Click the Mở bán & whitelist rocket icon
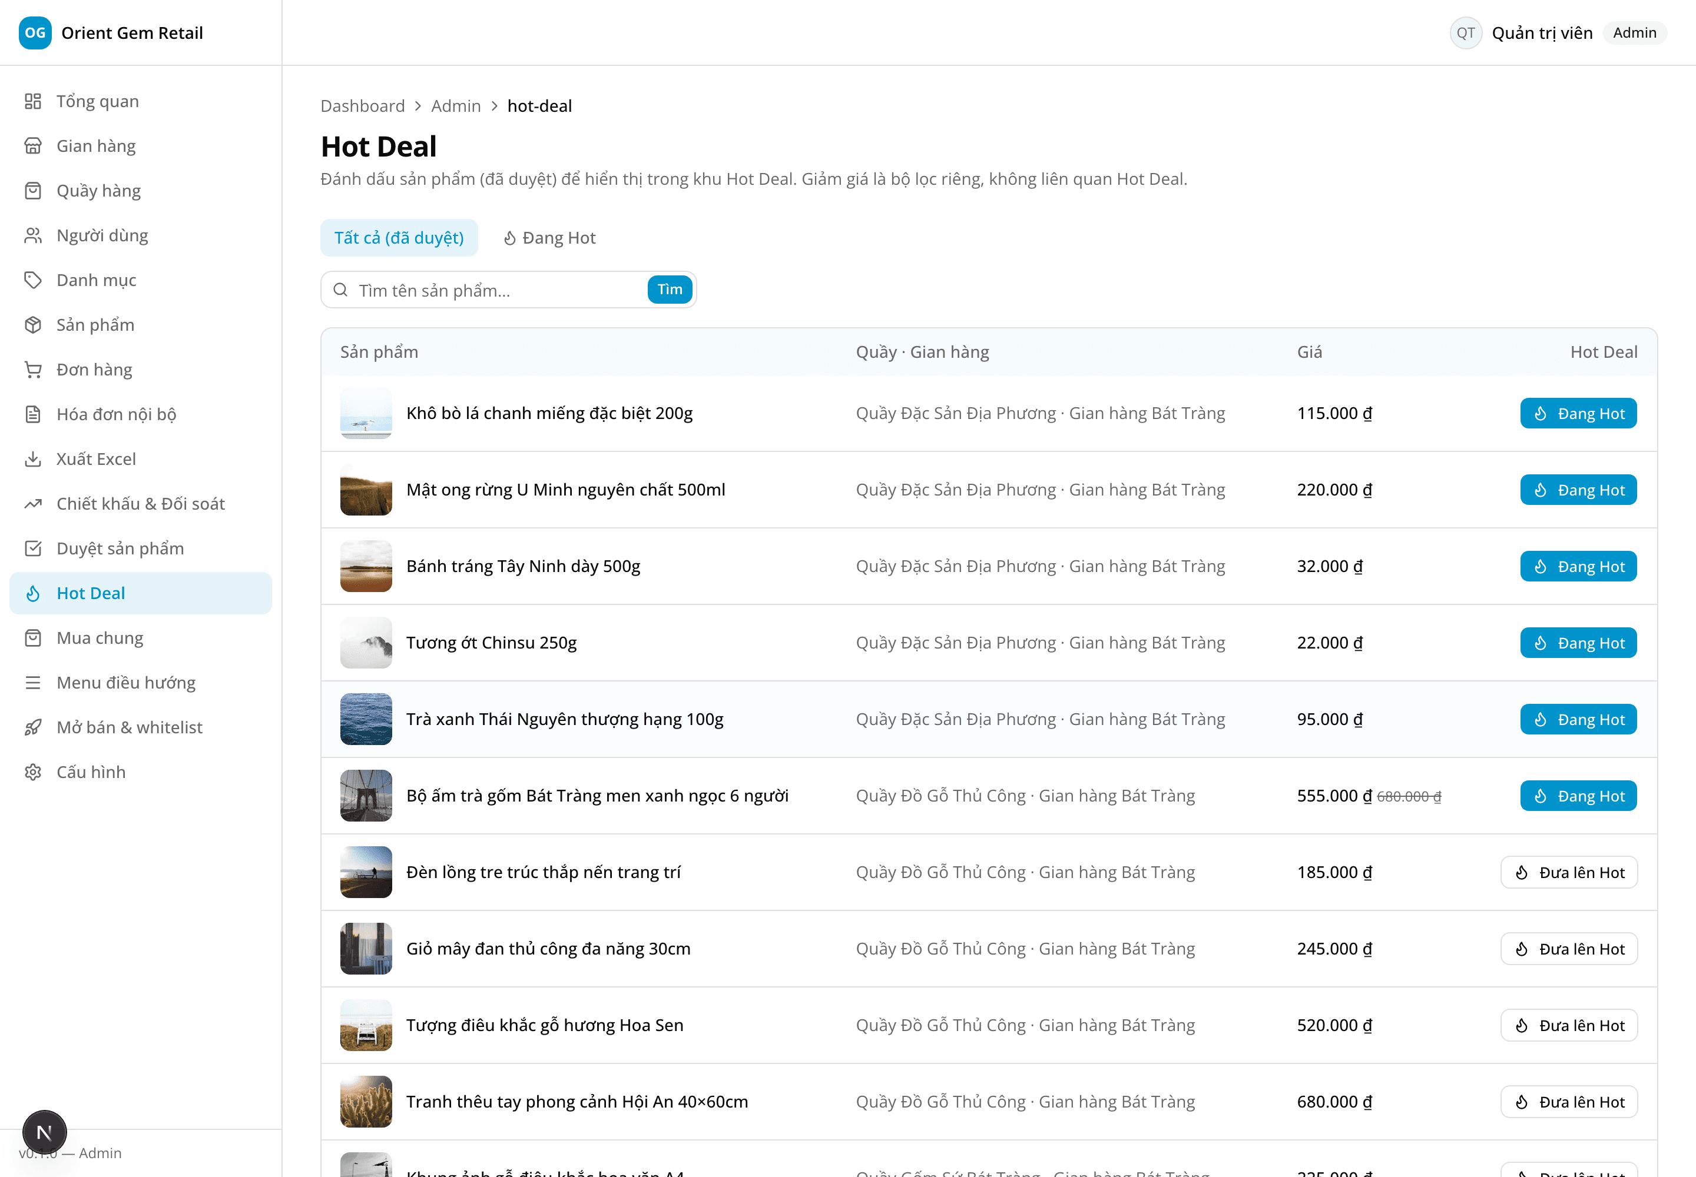Viewport: 1696px width, 1177px height. (x=32, y=727)
